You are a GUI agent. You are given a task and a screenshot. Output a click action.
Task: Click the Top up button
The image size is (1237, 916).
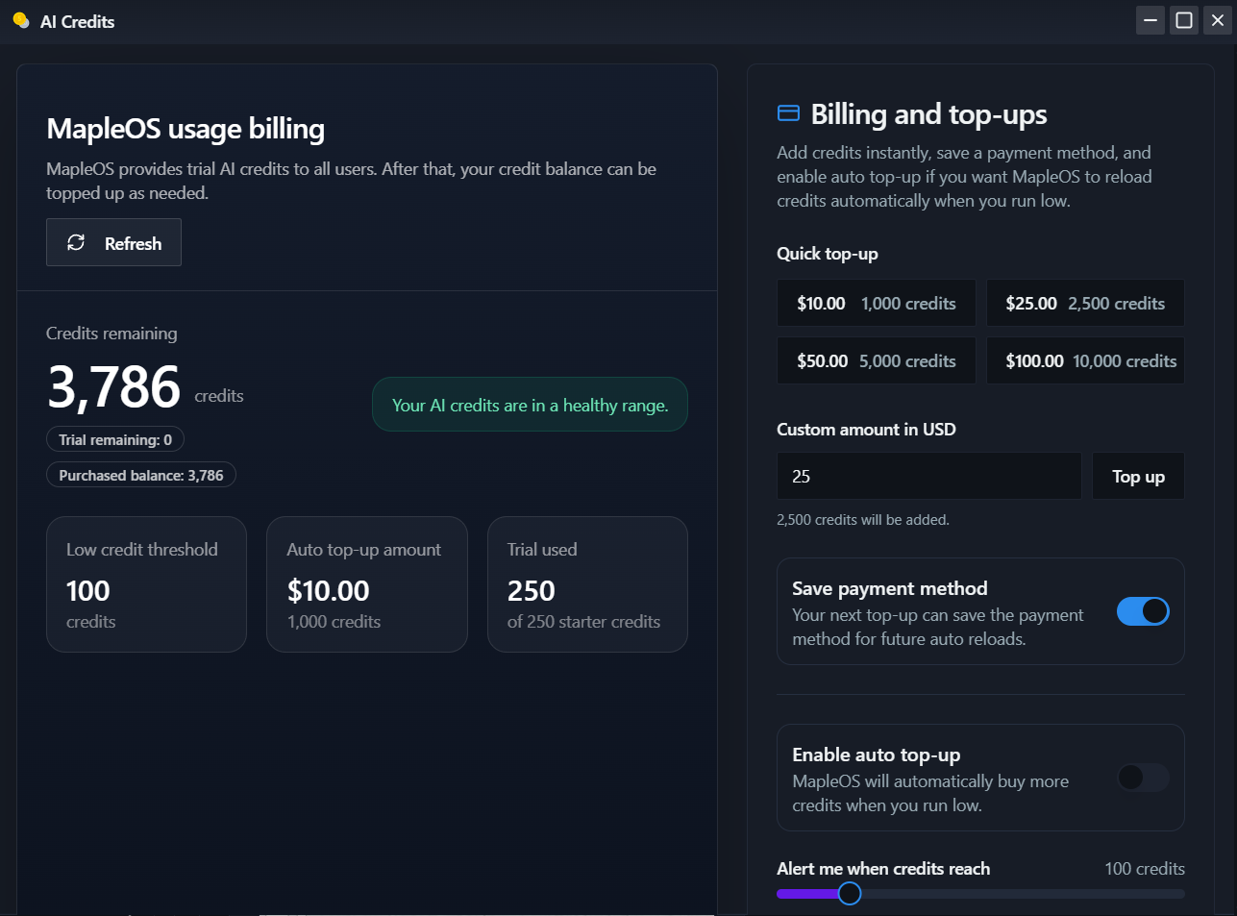coord(1138,476)
